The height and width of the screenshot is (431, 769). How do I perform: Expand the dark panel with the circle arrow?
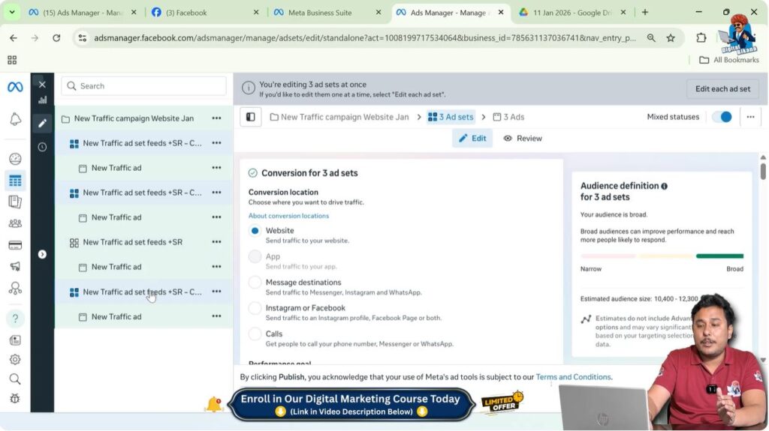pos(42,254)
